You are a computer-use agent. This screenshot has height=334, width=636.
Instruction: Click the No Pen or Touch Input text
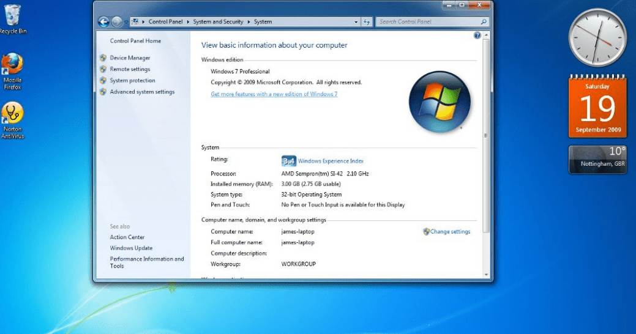pos(343,205)
